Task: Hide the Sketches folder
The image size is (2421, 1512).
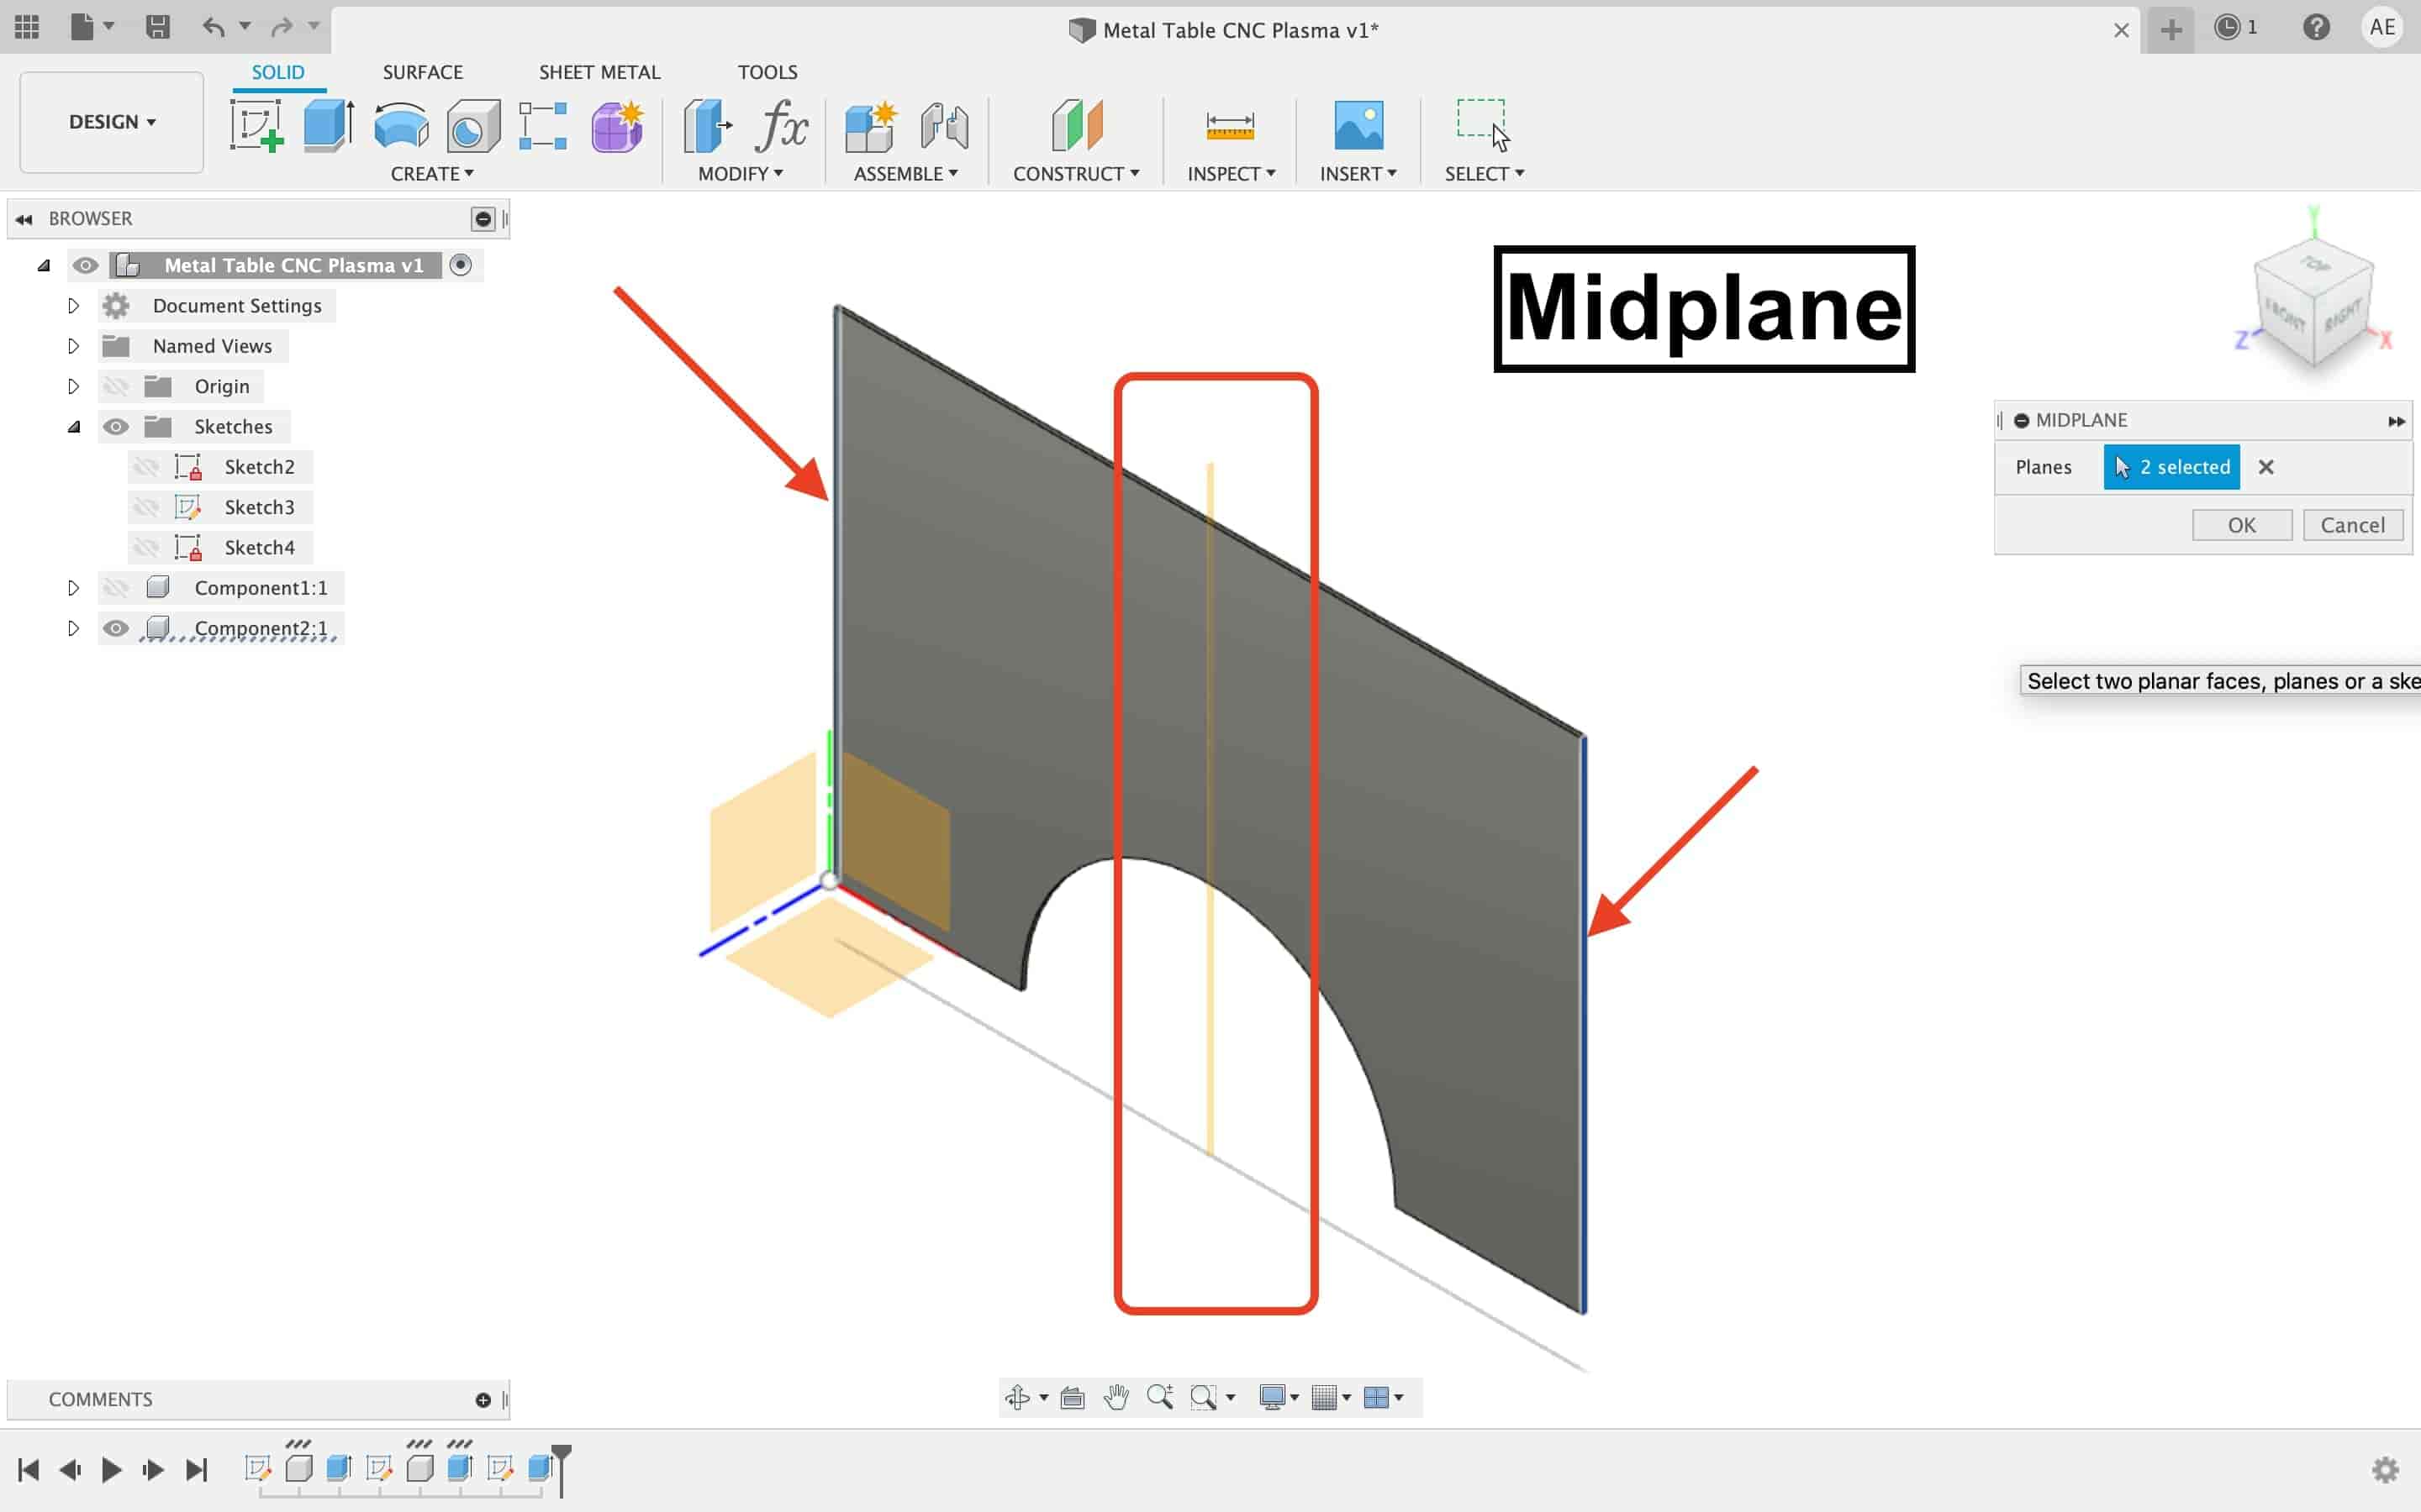Action: coord(116,427)
